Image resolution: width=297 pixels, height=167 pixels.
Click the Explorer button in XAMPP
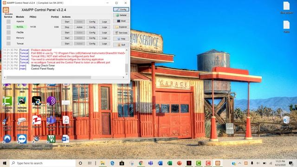(x=121, y=27)
